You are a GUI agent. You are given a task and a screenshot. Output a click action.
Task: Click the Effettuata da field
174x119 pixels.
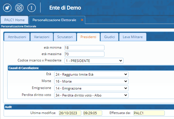tap(149, 113)
